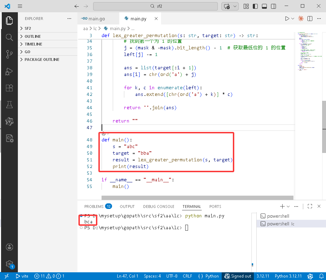Expand the SF2 folder section
This screenshot has width=326, height=280.
pos(48,28)
